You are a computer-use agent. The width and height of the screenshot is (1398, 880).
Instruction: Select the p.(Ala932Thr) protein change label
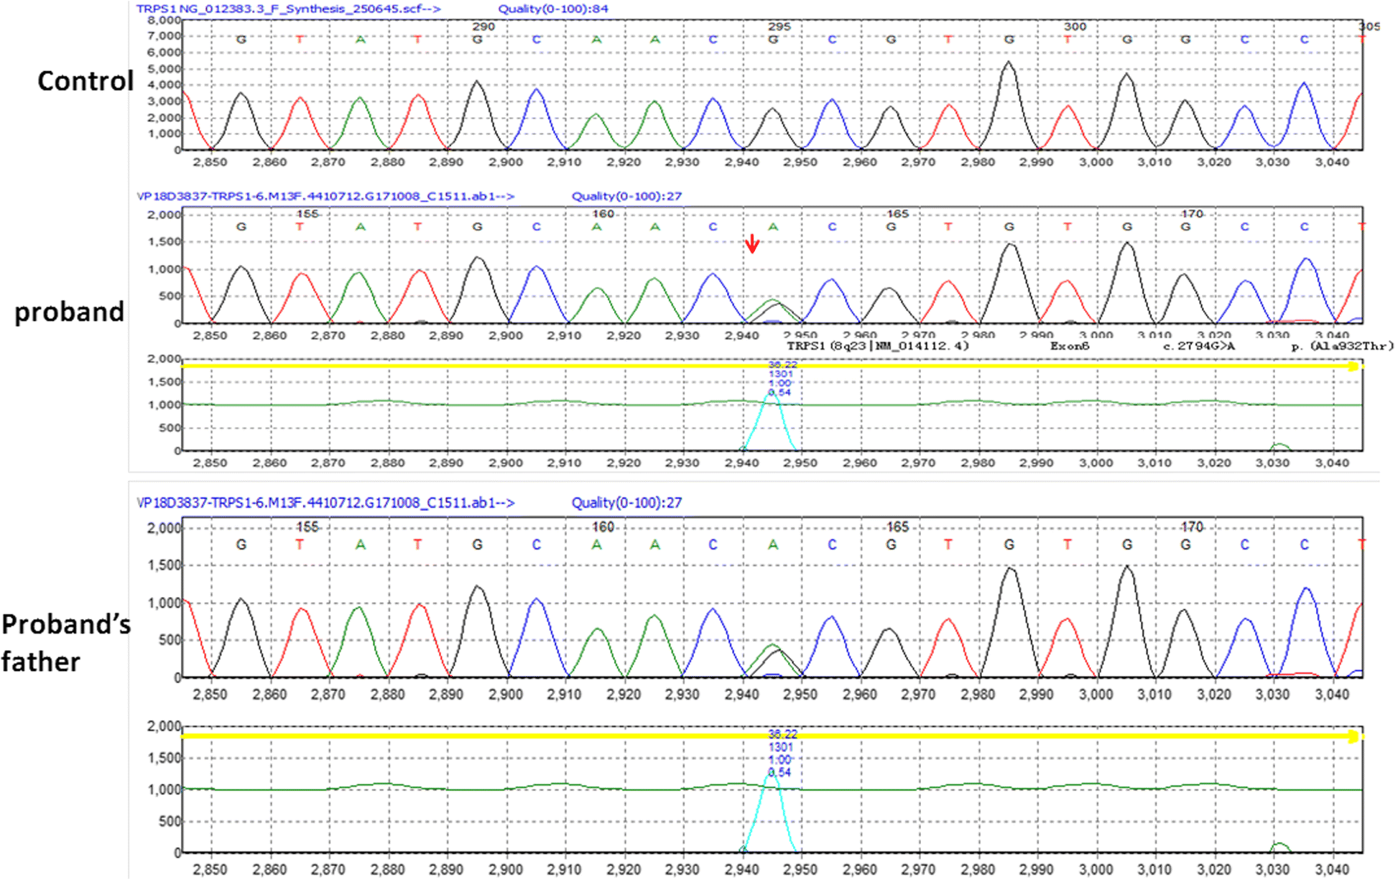1342,346
